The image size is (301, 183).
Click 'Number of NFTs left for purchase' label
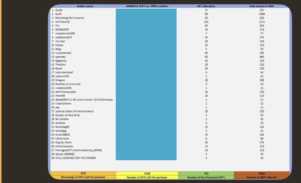point(147,177)
